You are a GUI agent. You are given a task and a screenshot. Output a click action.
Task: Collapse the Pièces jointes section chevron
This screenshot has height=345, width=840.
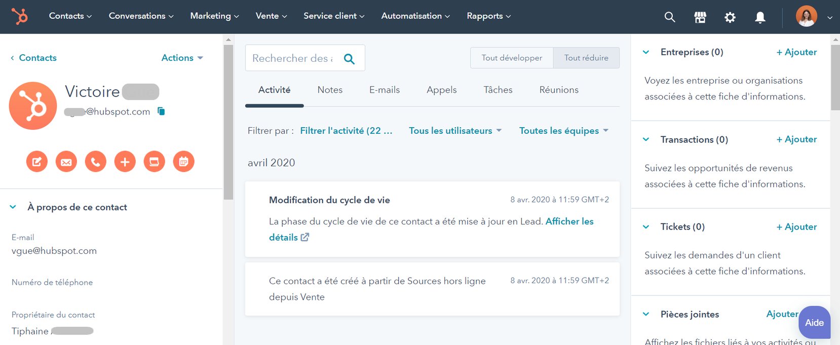[x=646, y=314]
